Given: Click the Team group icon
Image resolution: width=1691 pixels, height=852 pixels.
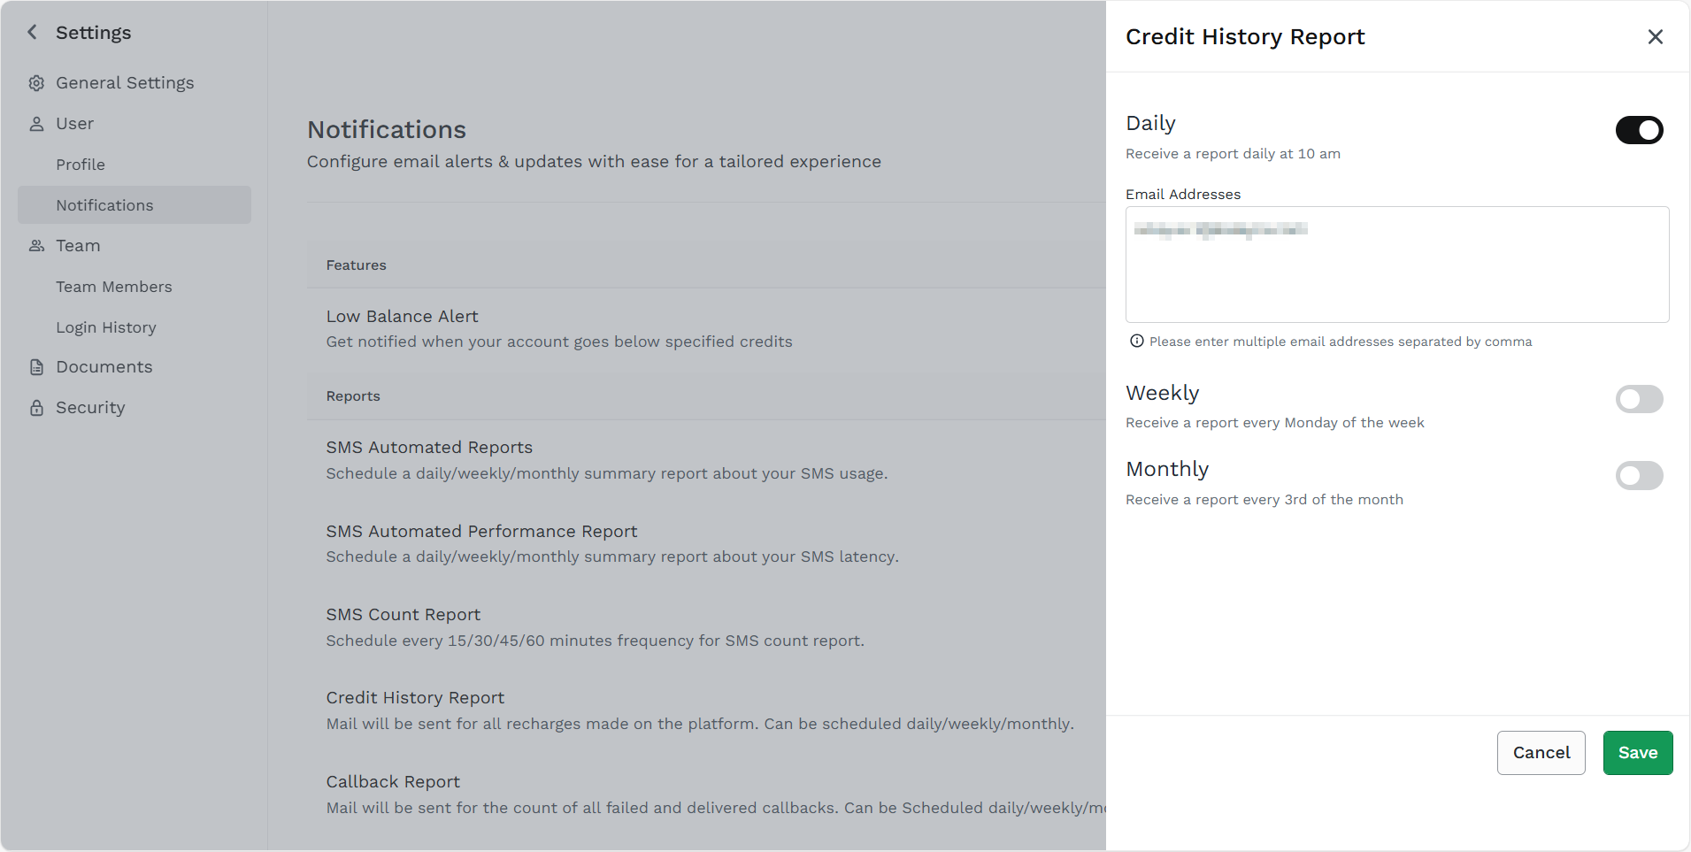Looking at the screenshot, I should (36, 246).
